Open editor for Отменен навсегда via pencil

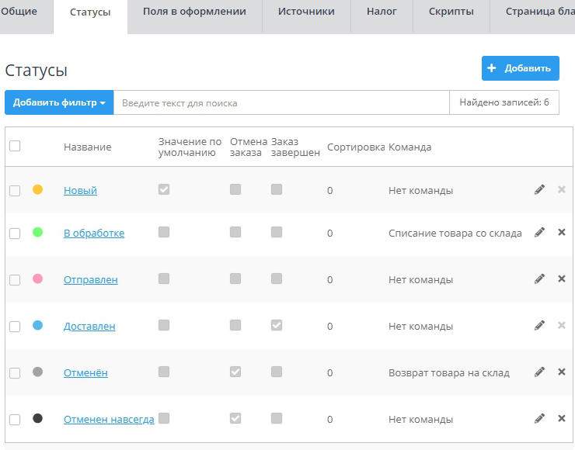click(x=539, y=418)
